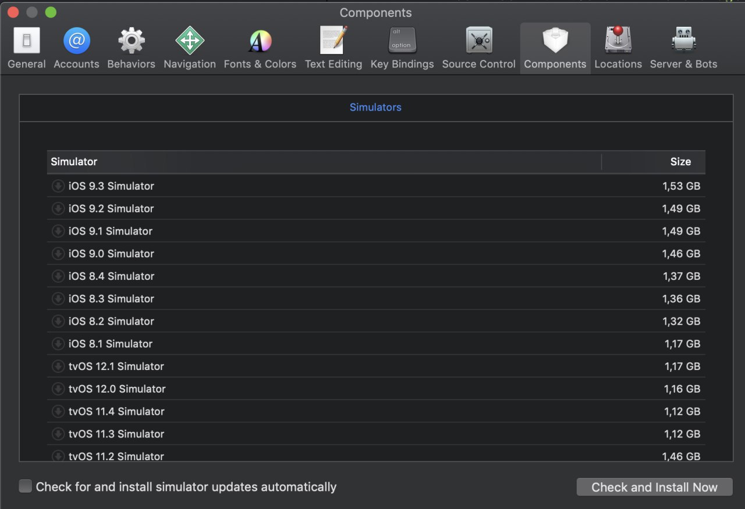
Task: Open the Source Control pane
Action: 479,48
